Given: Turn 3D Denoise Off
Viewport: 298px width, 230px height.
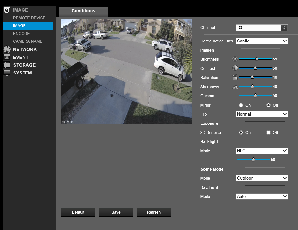Looking at the screenshot, I should 268,133.
